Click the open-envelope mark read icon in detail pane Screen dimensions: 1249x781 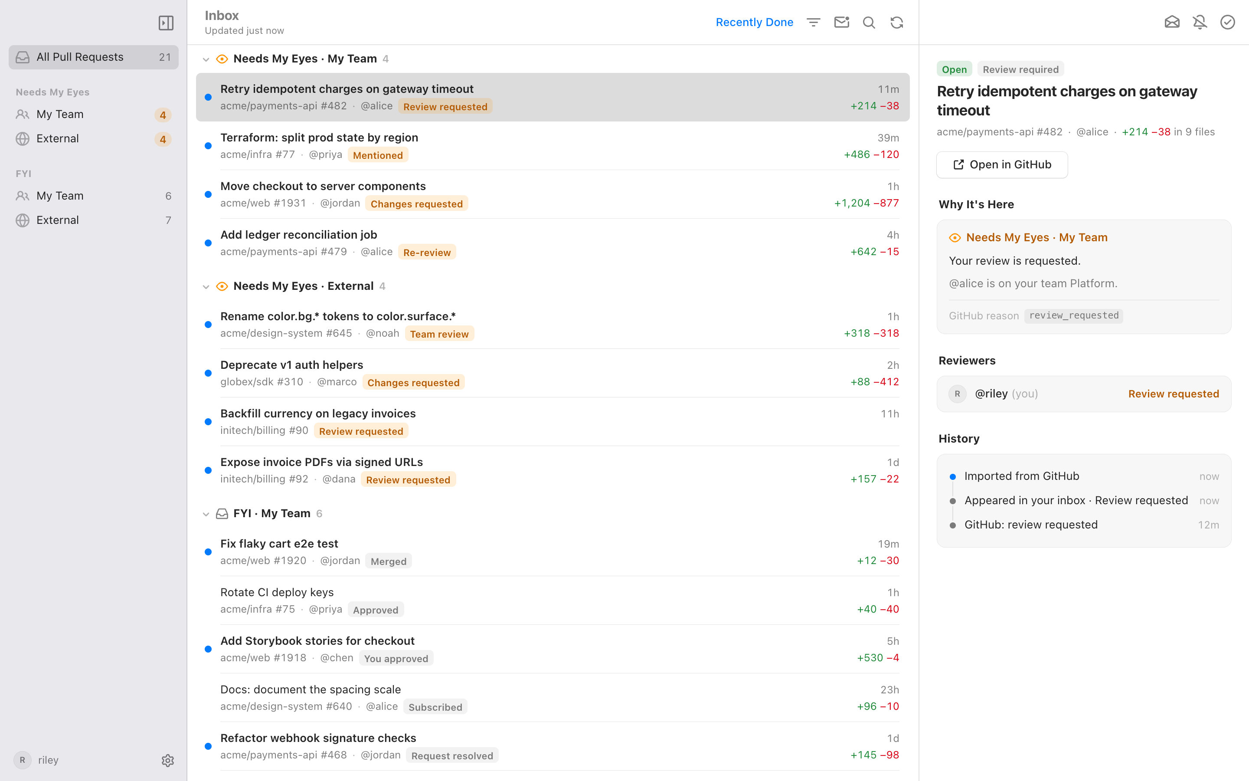1172,22
